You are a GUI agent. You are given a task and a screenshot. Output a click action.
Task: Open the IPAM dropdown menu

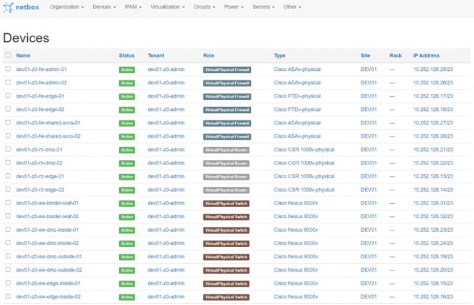pos(133,7)
